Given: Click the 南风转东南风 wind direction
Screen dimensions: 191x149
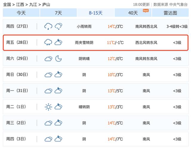Looking at the screenshot, I should click(x=146, y=59).
